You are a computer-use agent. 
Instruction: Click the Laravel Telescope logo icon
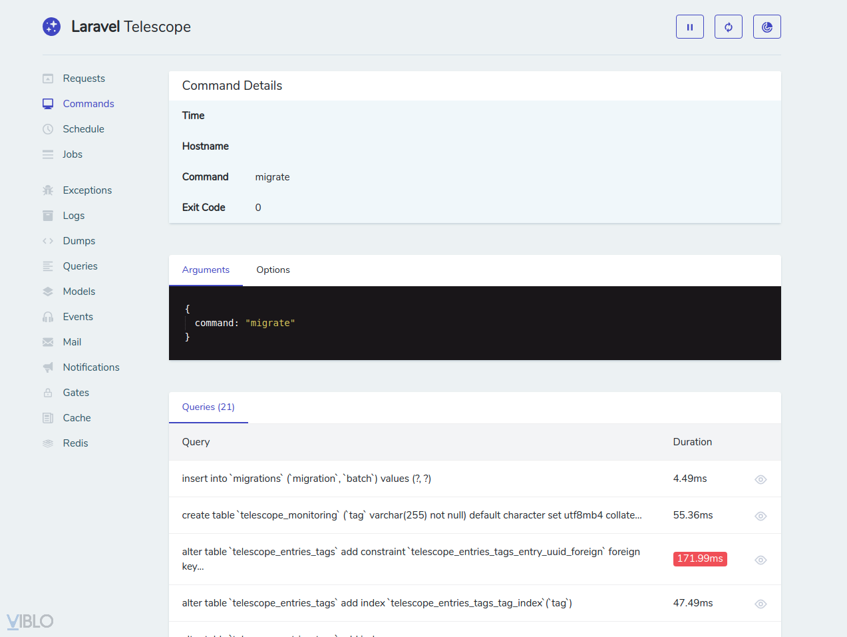pyautogui.click(x=52, y=27)
